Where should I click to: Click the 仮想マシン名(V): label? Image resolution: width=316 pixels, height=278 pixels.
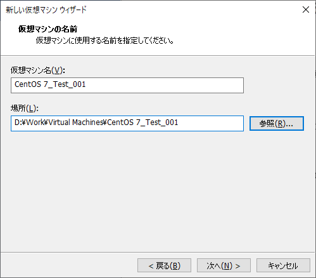(x=38, y=70)
